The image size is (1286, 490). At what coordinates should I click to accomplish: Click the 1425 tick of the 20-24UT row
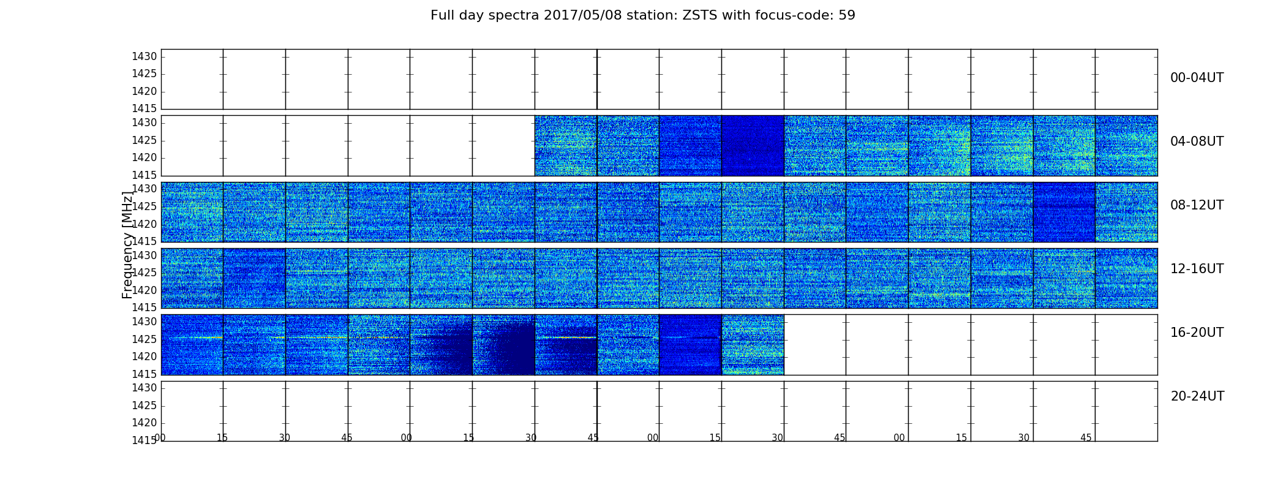(145, 406)
